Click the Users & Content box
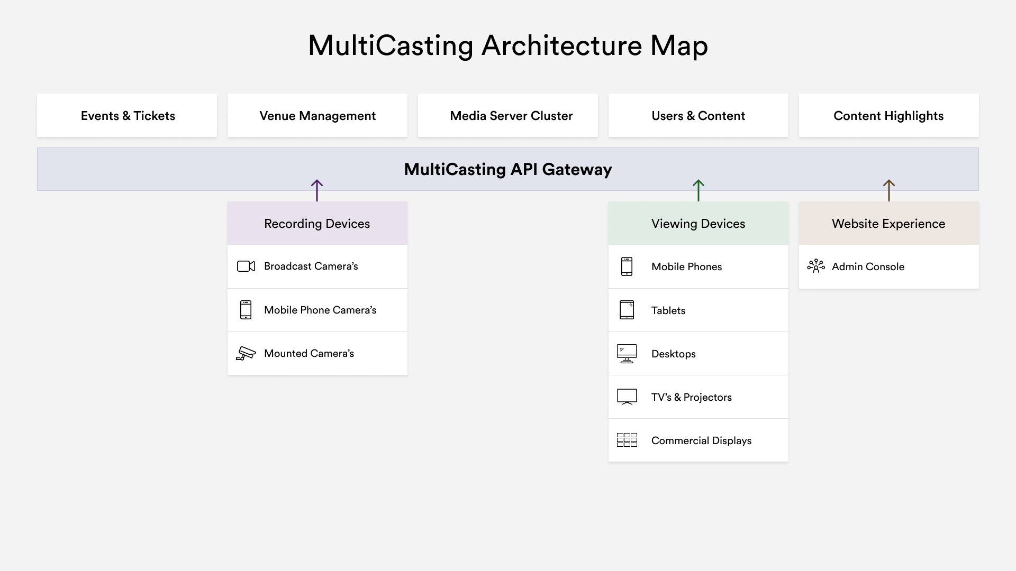This screenshot has width=1016, height=571. coord(698,115)
